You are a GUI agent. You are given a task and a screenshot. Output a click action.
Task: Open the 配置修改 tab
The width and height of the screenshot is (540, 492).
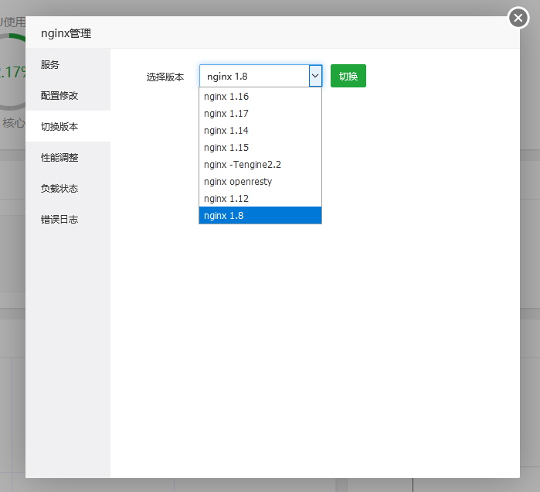coord(68,95)
